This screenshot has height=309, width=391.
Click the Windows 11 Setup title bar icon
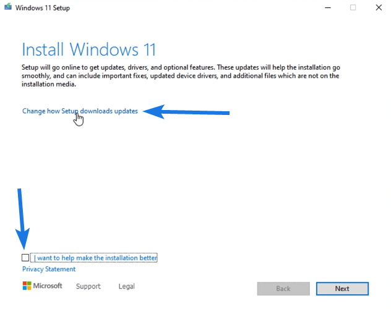(8, 7)
